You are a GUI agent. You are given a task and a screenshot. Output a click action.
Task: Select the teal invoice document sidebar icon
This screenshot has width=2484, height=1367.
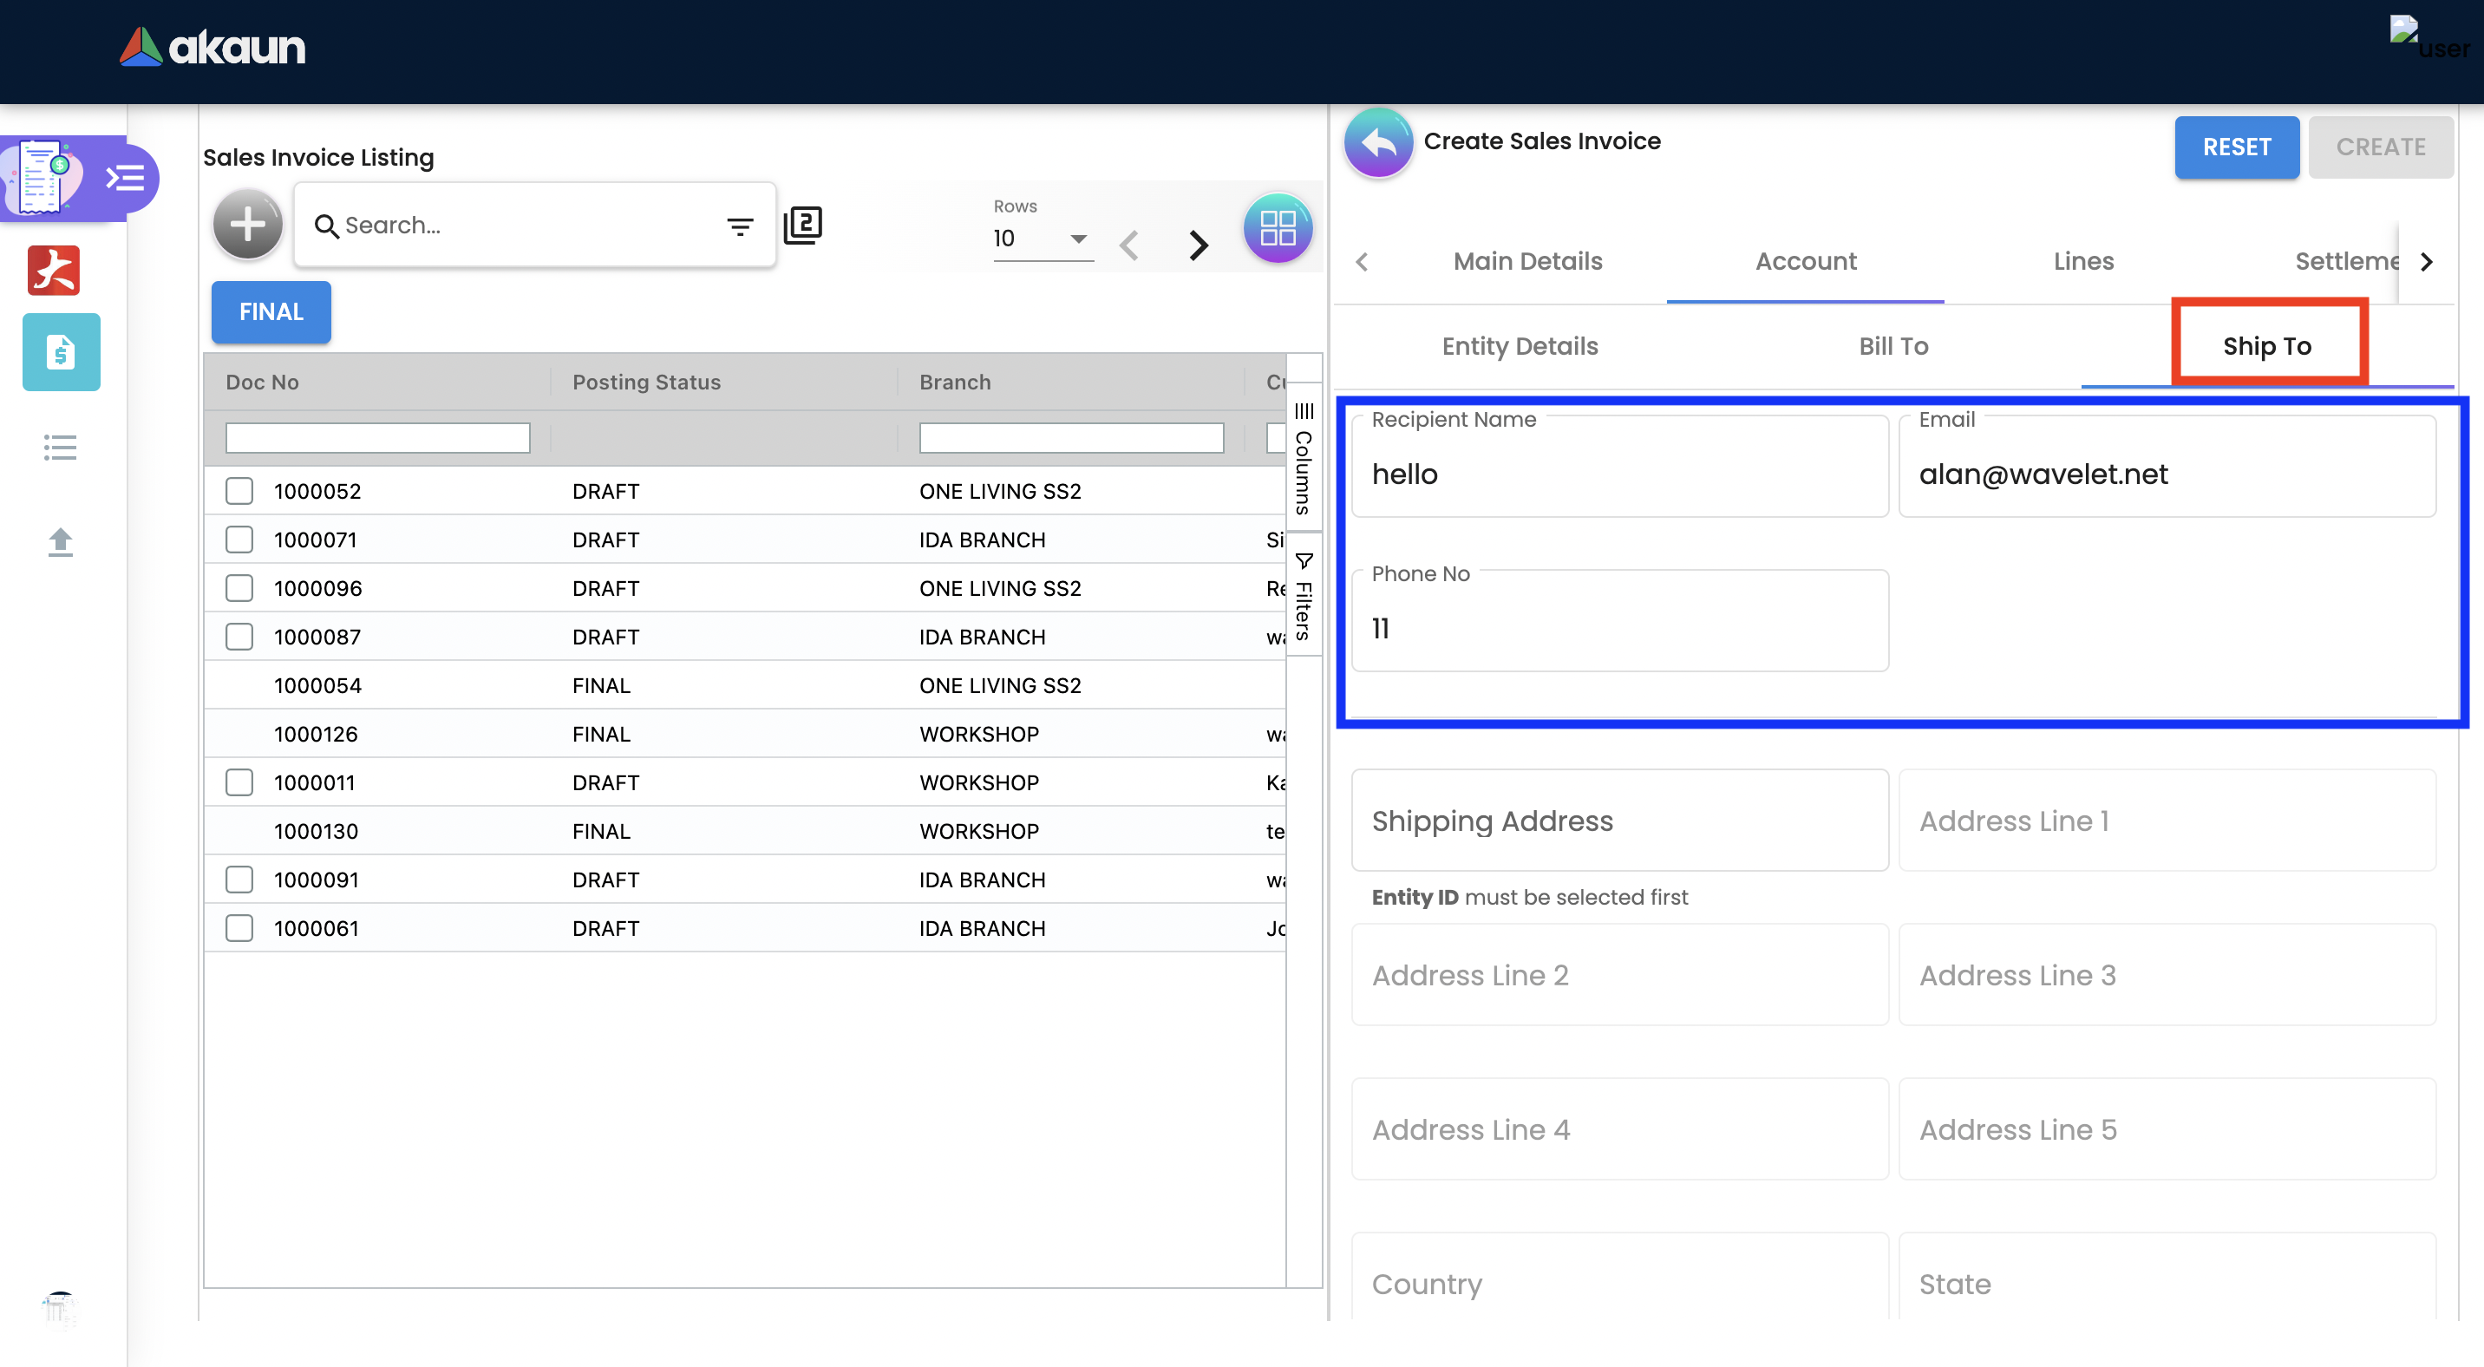point(61,352)
